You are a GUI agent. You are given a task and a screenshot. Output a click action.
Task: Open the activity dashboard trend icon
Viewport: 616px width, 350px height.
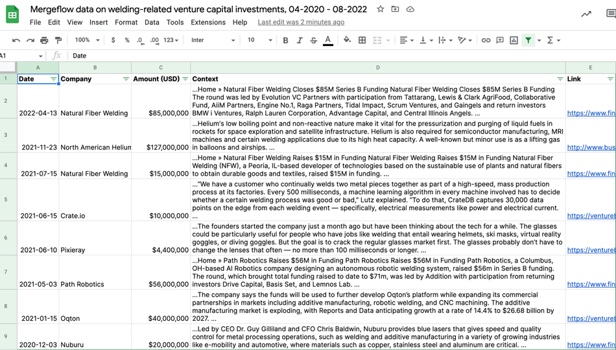(x=586, y=14)
